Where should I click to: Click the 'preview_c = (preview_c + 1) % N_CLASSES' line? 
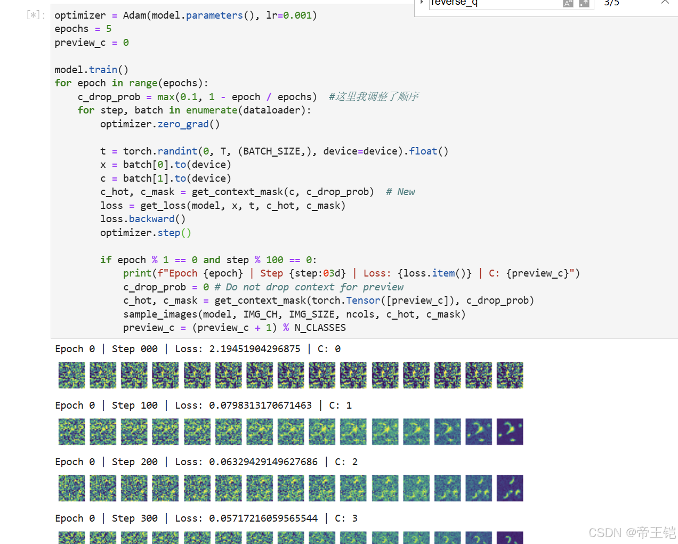[x=235, y=328]
